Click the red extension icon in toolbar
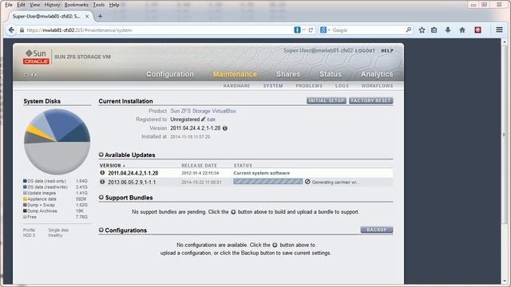Viewport: 511px width, 287px height. pyautogui.click(x=477, y=30)
